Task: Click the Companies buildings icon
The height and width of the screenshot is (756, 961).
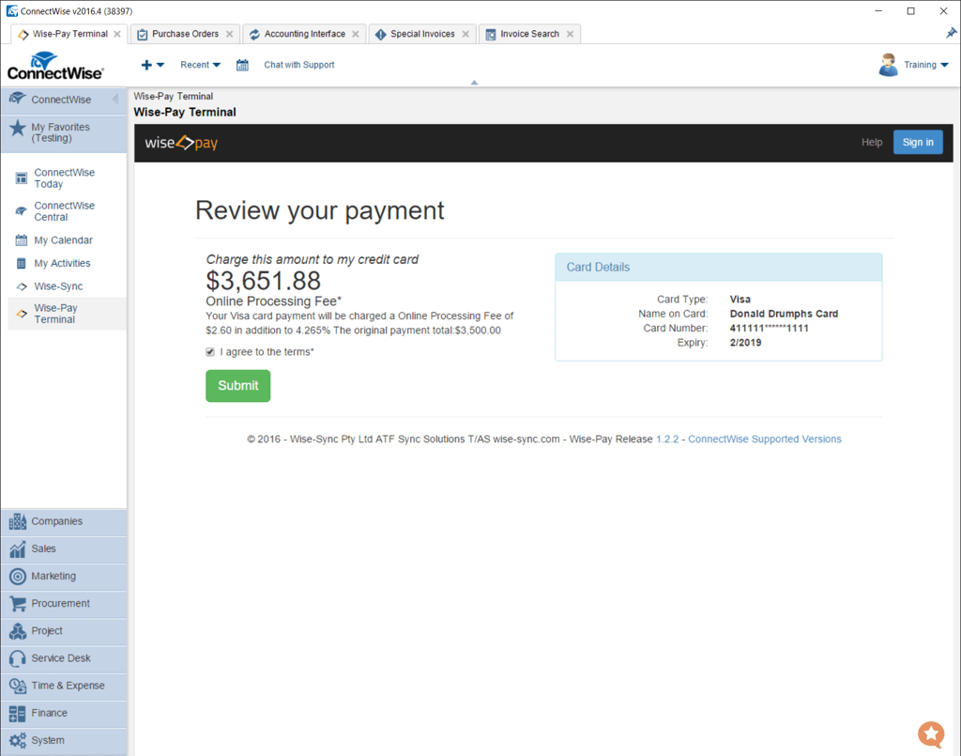Action: [18, 521]
